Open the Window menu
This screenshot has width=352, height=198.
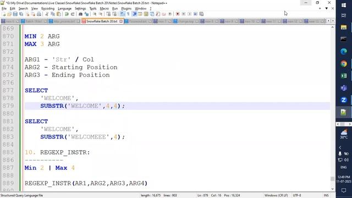[x=141, y=9]
